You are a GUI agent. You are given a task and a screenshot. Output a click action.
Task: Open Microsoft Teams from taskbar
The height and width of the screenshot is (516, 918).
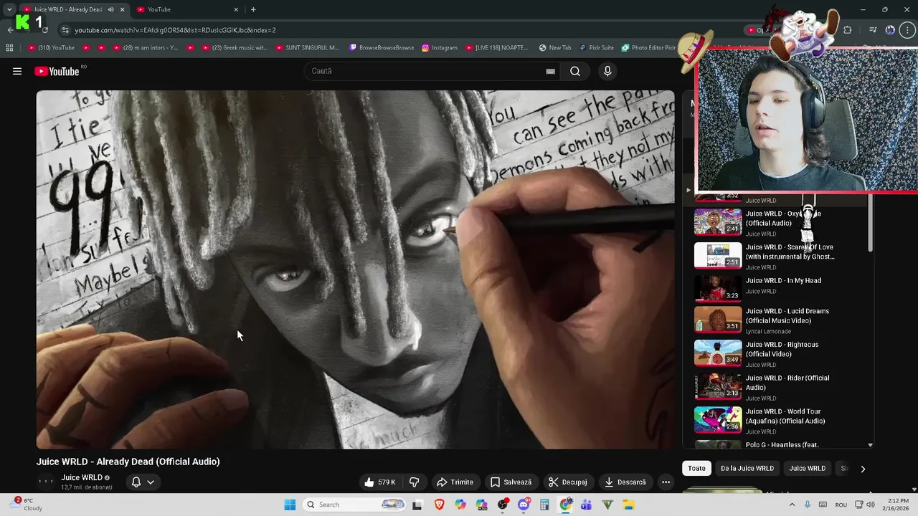(x=587, y=505)
